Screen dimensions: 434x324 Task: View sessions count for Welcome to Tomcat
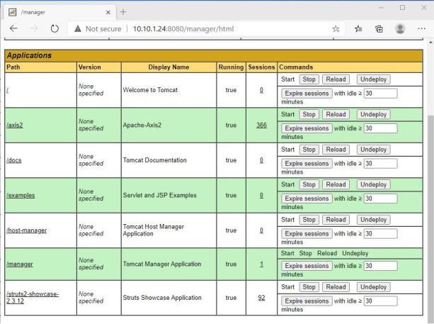click(261, 90)
